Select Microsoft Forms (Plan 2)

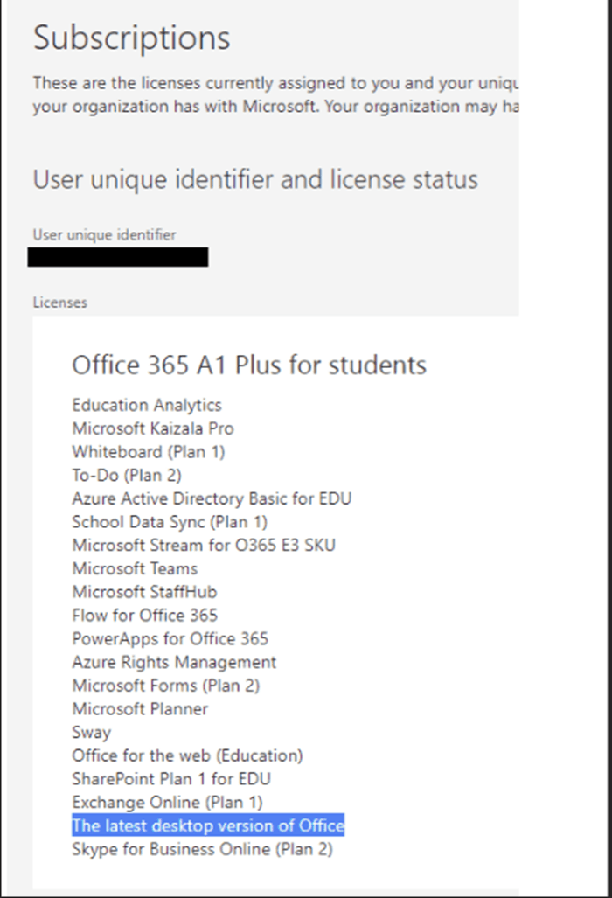166,686
